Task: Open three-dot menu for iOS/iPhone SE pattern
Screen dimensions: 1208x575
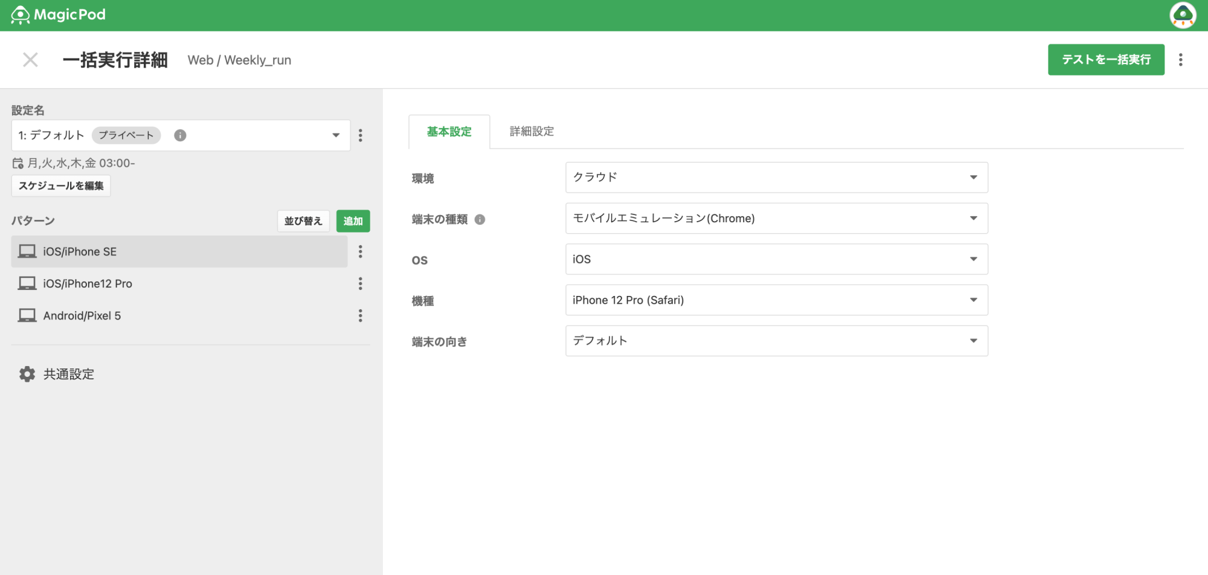Action: [x=361, y=252]
